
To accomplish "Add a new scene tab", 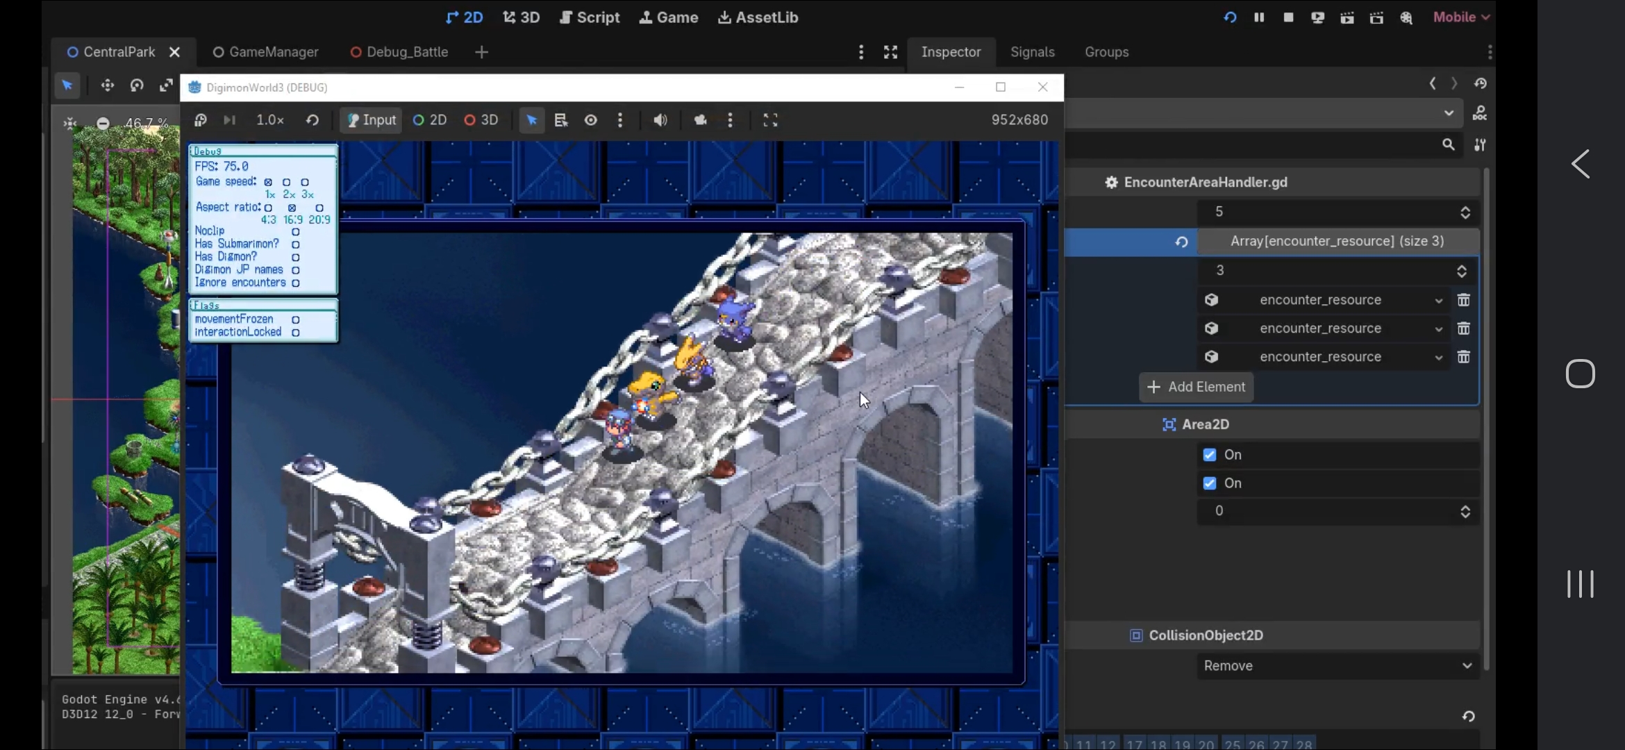I will [481, 52].
